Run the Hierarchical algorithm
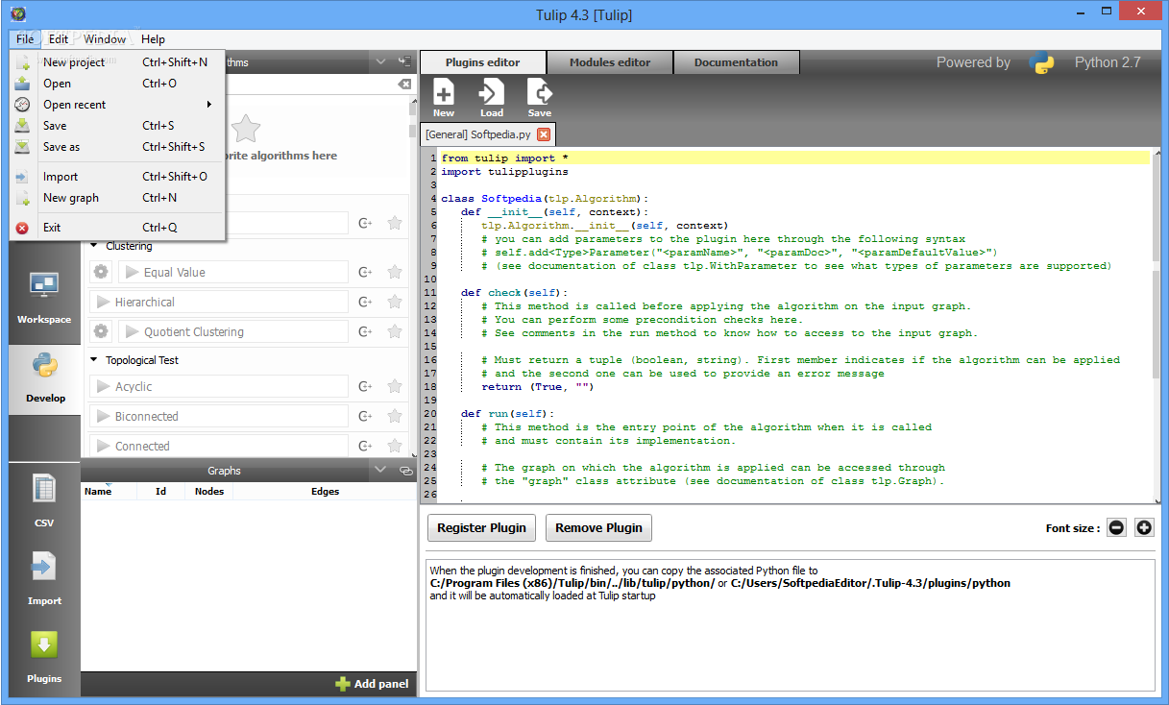This screenshot has width=1169, height=705. 220,302
